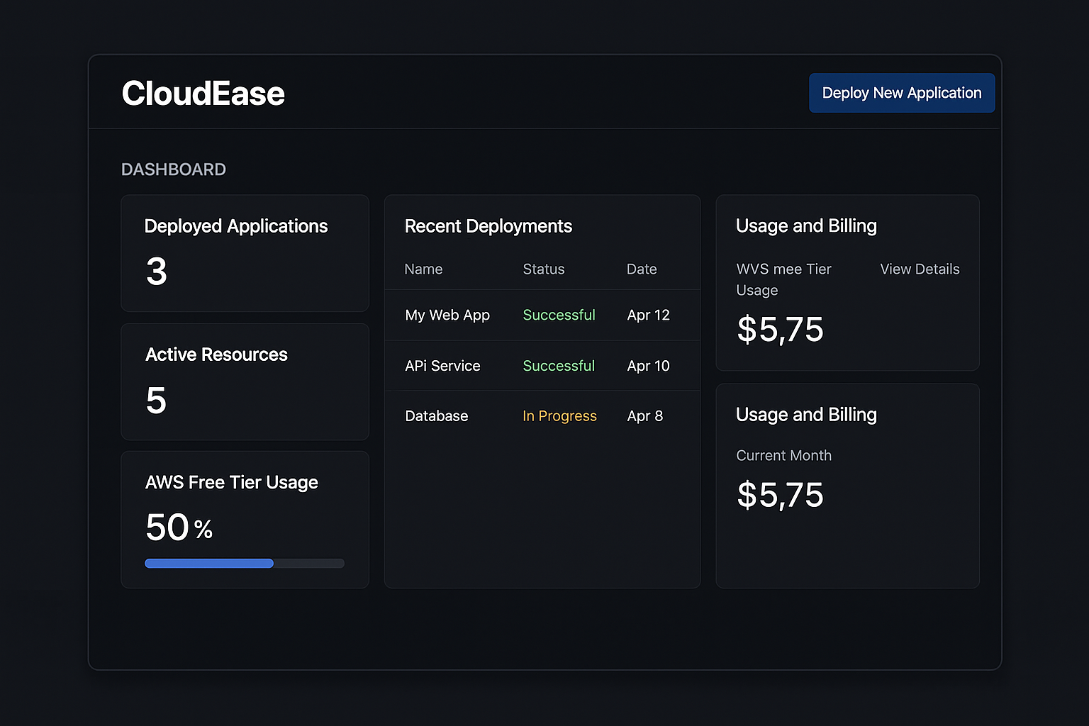
Task: Sort deployments by the Name column header
Action: pos(423,269)
